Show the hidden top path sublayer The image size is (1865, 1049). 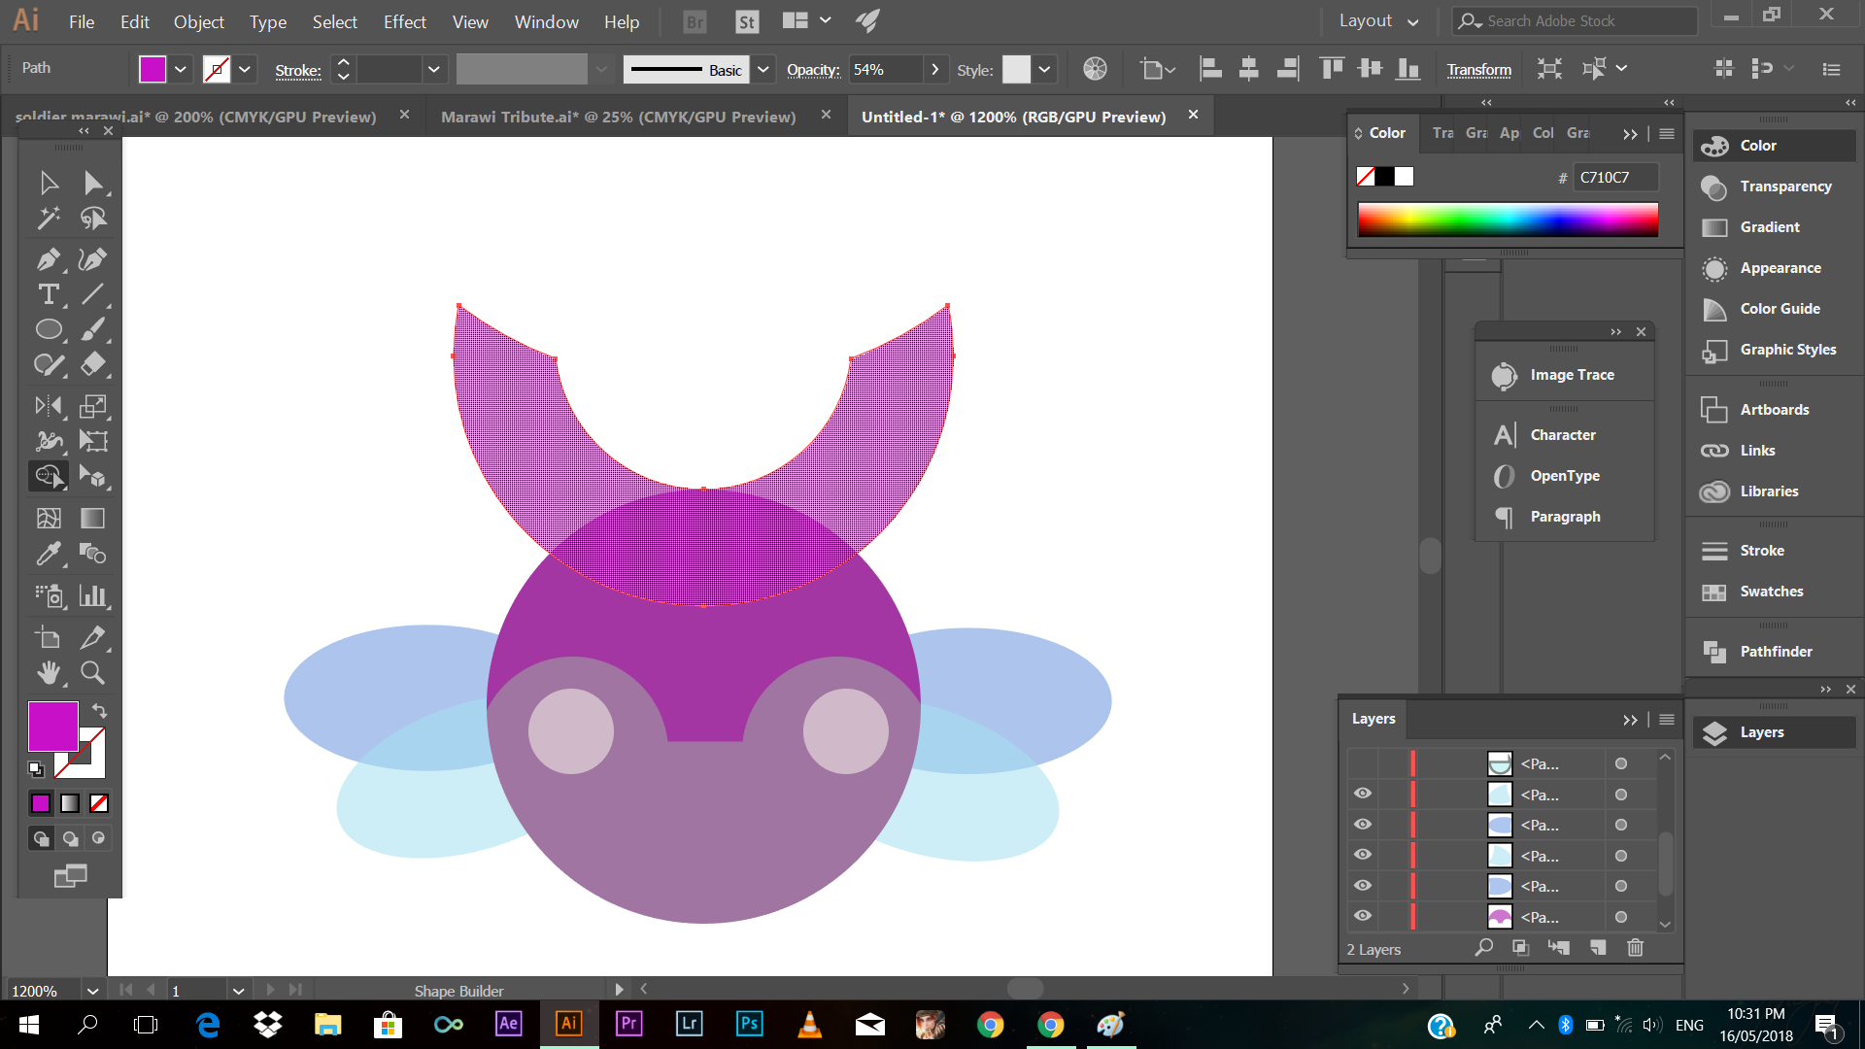[1363, 763]
